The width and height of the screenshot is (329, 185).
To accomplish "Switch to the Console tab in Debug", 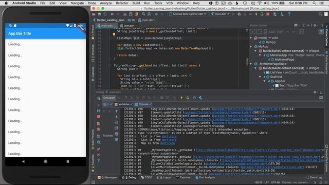I will point(143,104).
